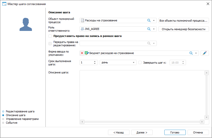This screenshot has width=212, height=138.
Task: Click inside the Описание шага text area
Action: coord(141,96)
